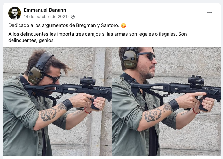Image resolution: width=223 pixels, height=159 pixels.
Task: Click the 'Dedicado a los argumentos' text line
Action: [64, 25]
